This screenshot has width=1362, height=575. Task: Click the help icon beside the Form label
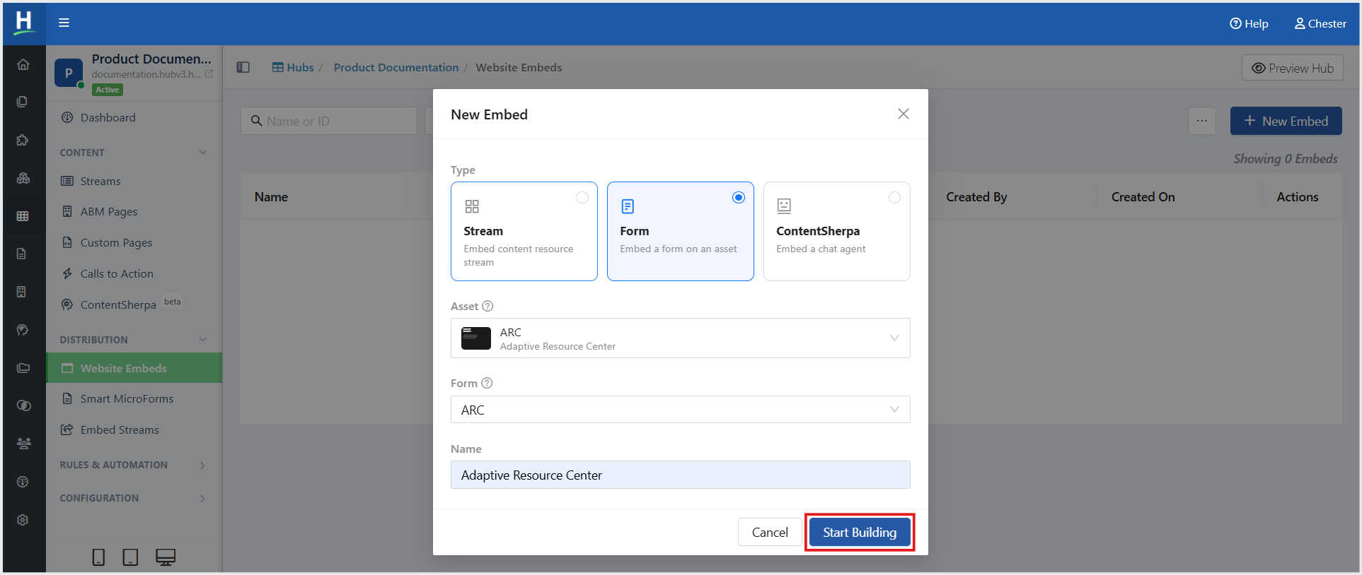[487, 383]
